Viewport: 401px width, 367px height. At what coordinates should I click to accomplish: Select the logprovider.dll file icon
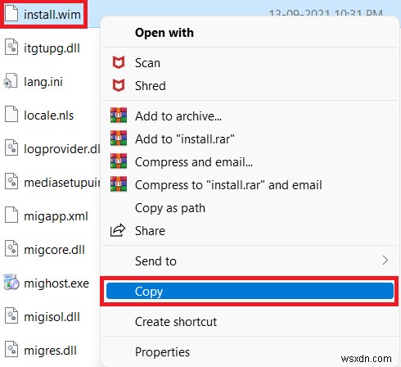tap(11, 148)
